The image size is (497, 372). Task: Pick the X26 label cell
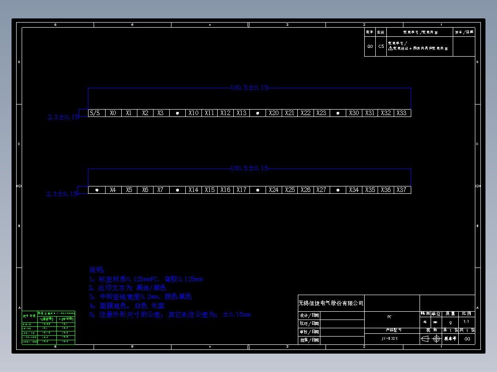[x=306, y=190]
